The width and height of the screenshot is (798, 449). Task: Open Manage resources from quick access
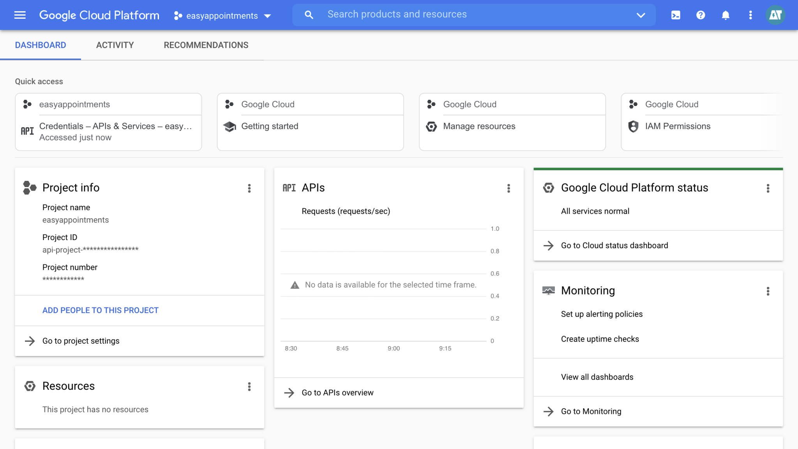tap(478, 126)
